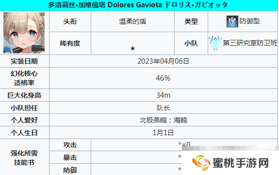
Task: Open the 防御型 type link
Action: pos(249,21)
